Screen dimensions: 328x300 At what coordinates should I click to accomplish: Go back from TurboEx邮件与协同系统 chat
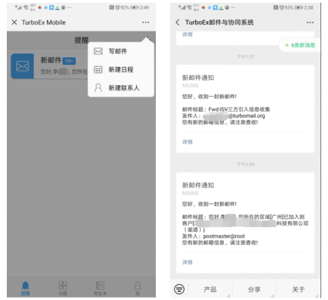178,22
